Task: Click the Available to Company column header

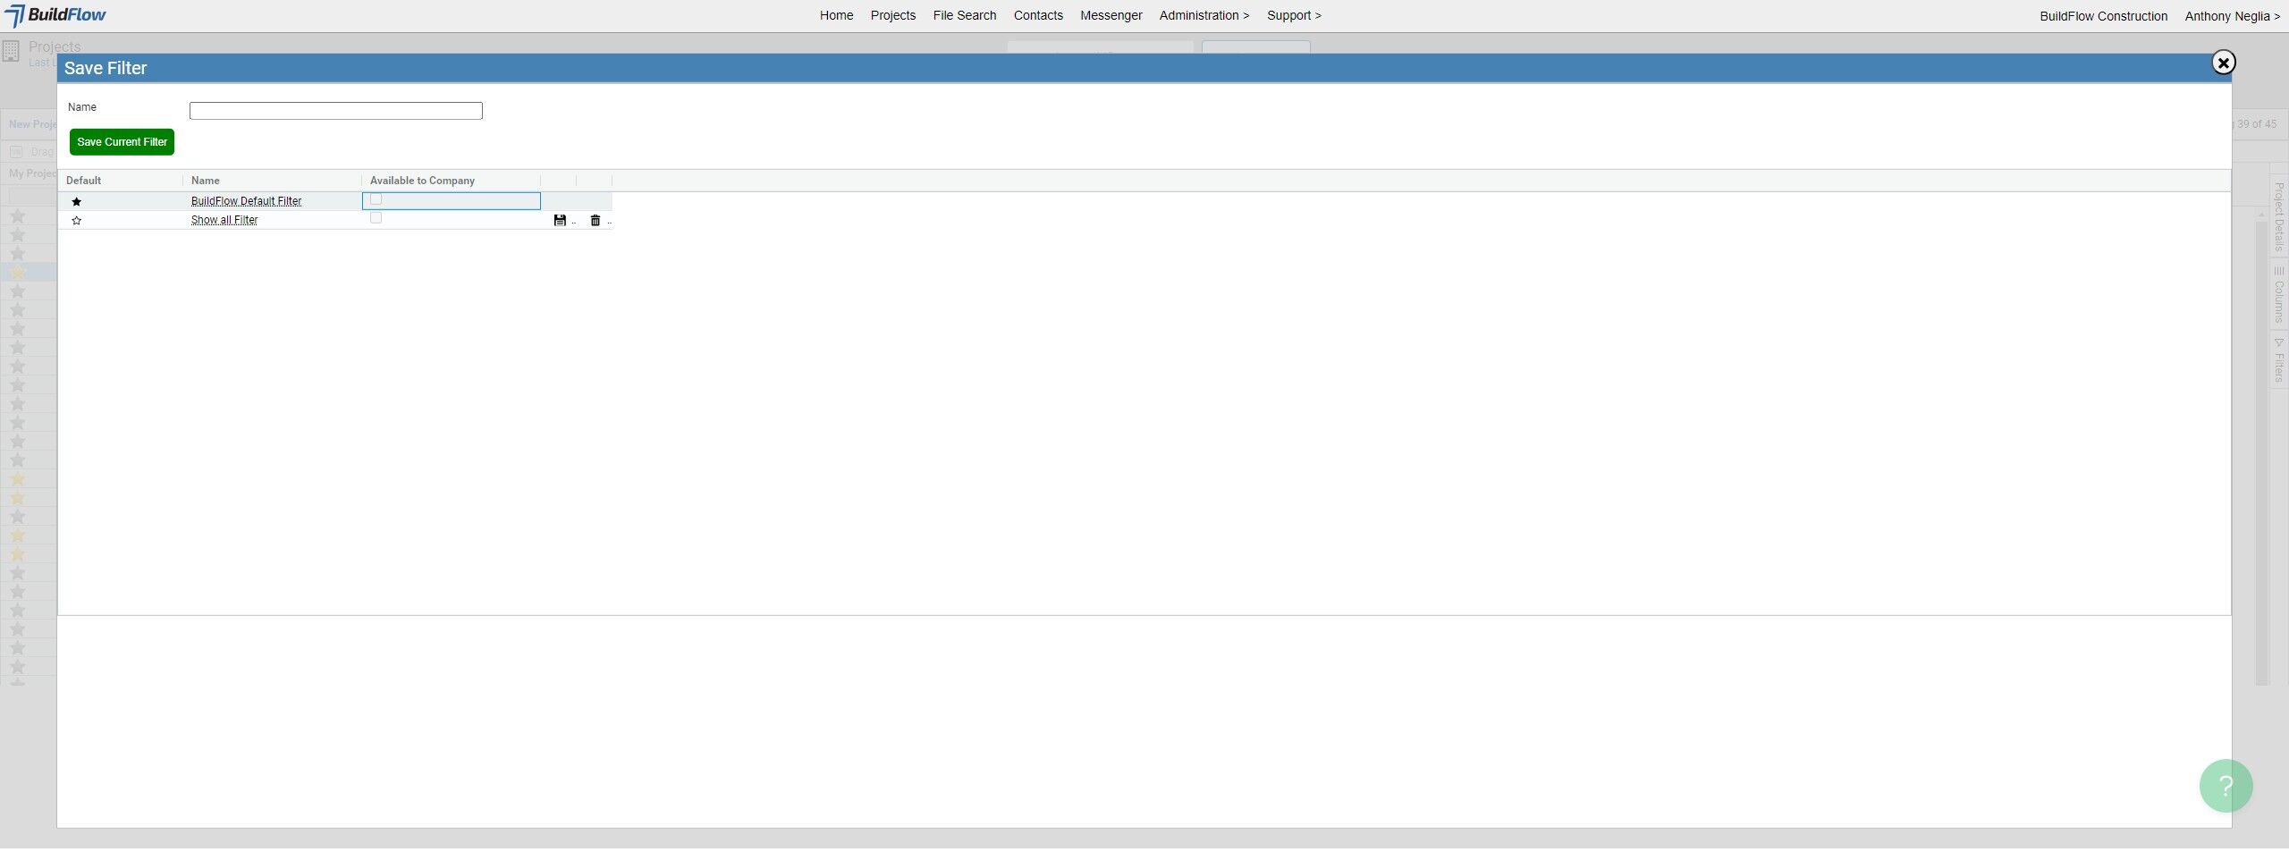Action: coord(422,181)
